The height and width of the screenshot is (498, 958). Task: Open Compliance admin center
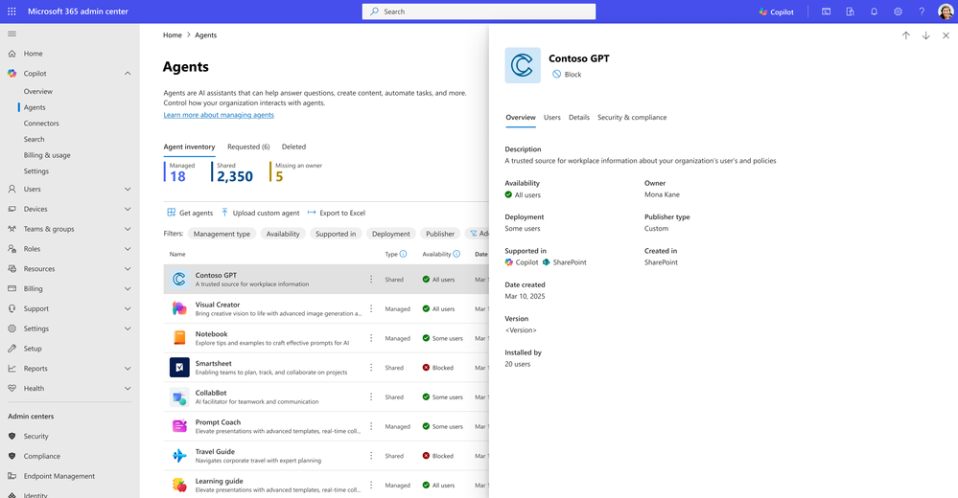pyautogui.click(x=41, y=457)
